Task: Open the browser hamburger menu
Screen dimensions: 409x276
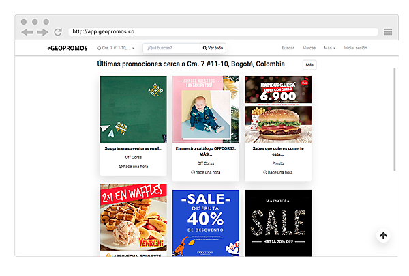Action: 388,32
